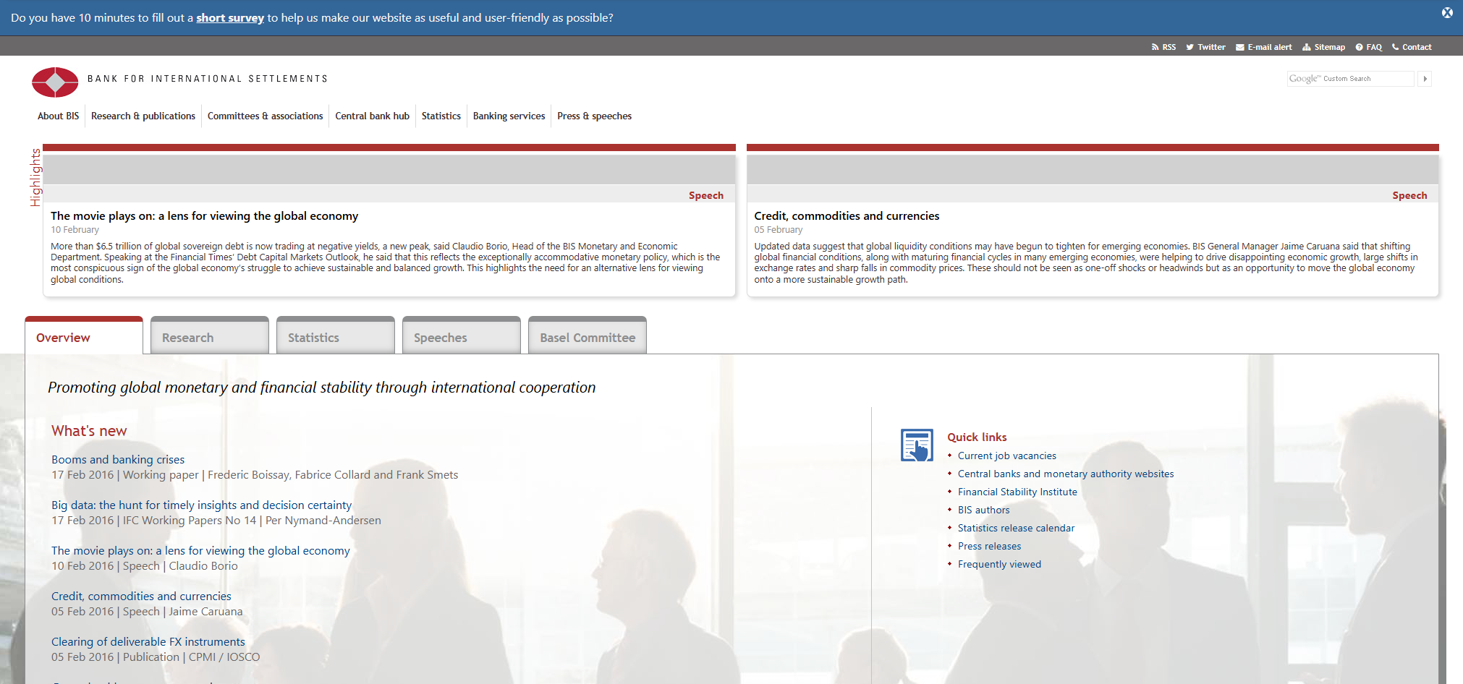This screenshot has width=1463, height=684.
Task: Open Press & speeches menu
Action: click(594, 116)
